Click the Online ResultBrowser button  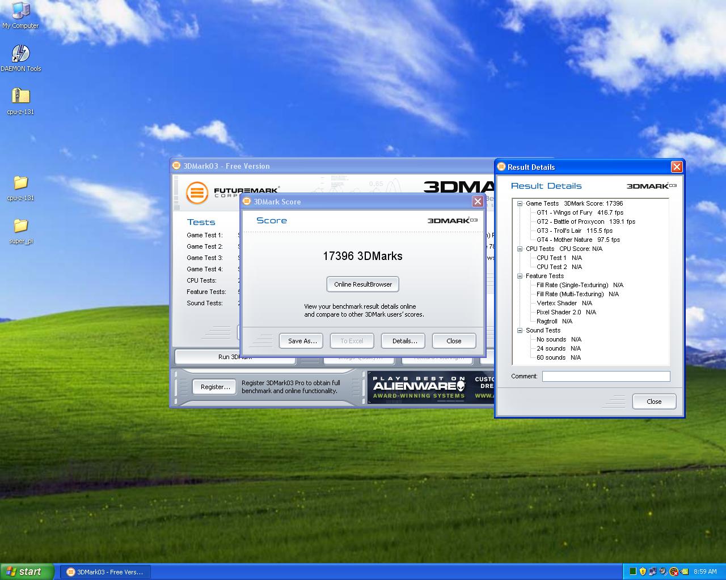tap(363, 284)
